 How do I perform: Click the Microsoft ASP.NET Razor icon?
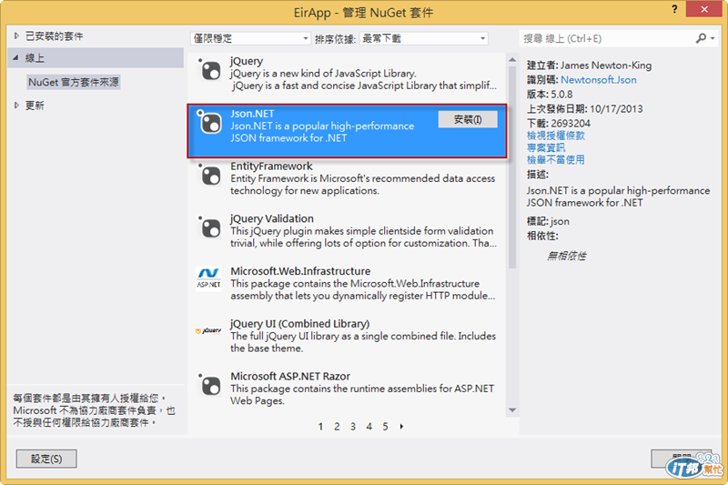(209, 385)
